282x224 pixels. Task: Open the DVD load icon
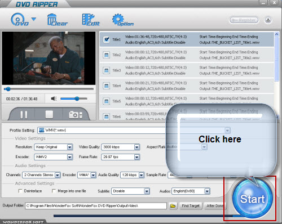(20, 19)
